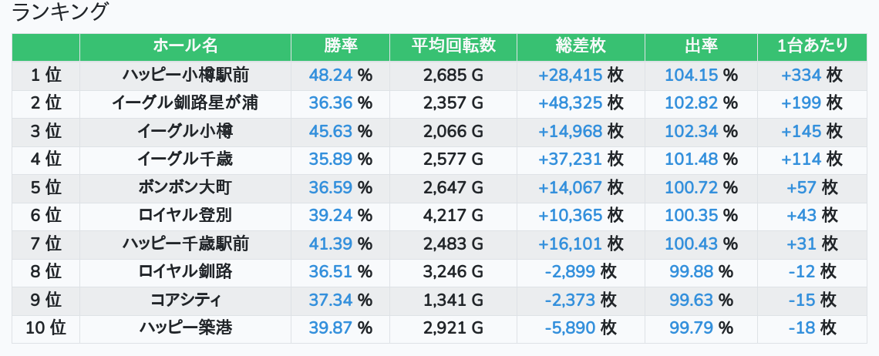
Task: Sort by the 1台あたり column header
Action: (x=812, y=46)
